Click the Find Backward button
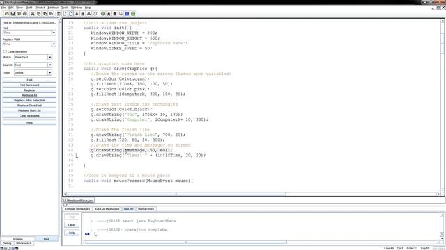 tap(29, 85)
